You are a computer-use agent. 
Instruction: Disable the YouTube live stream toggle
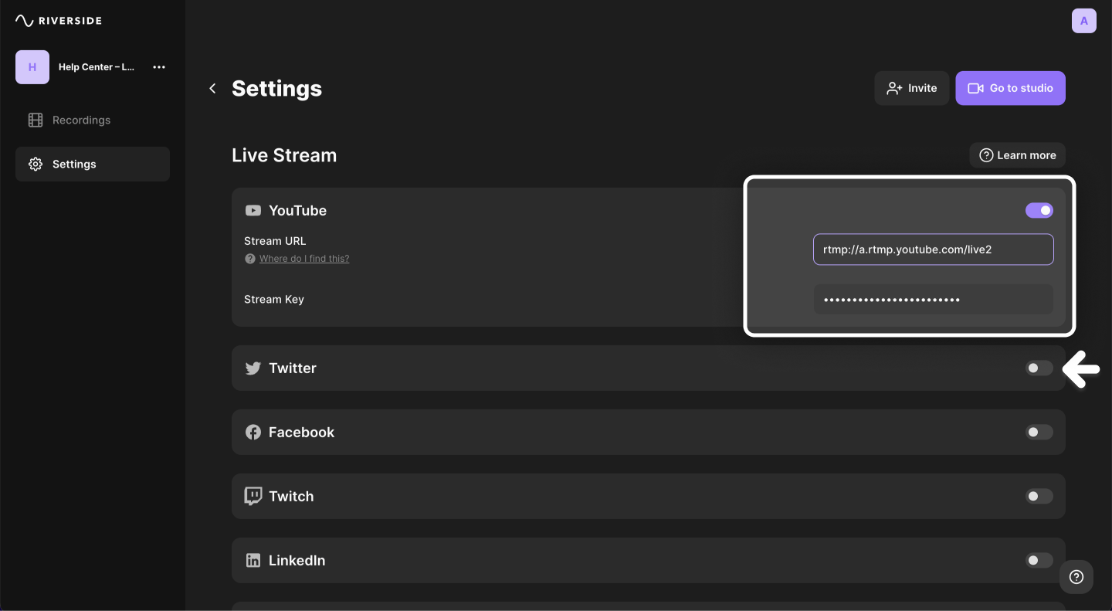[1039, 210]
